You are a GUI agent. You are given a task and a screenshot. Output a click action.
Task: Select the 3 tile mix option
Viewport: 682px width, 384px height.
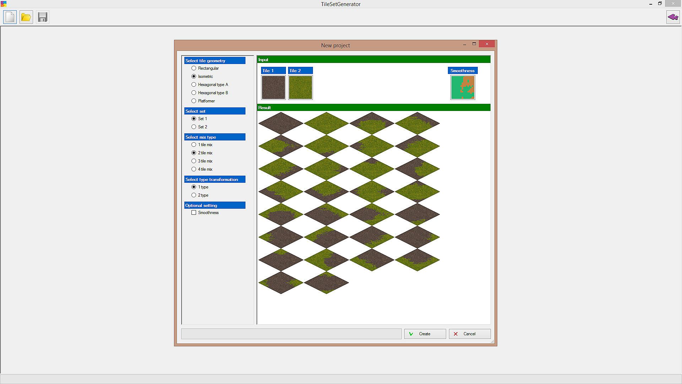point(194,161)
